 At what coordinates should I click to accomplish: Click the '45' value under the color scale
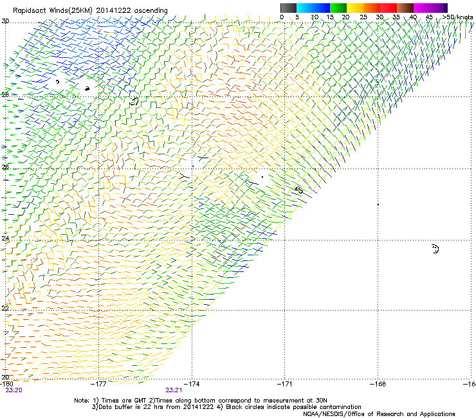click(429, 17)
